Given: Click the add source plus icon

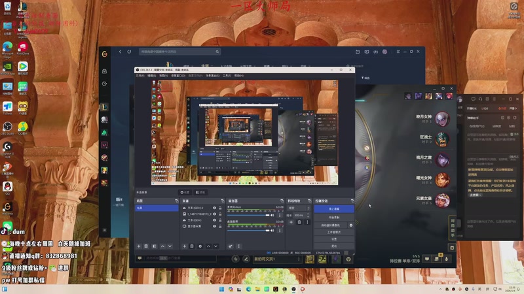Looking at the screenshot, I should click(x=184, y=246).
